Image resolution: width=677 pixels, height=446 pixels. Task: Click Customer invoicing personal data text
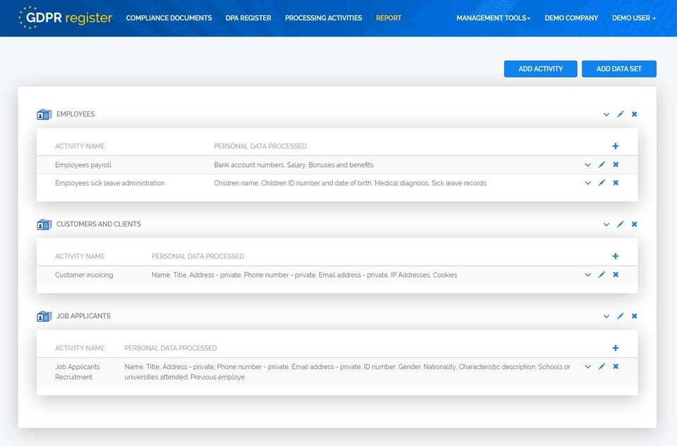coord(305,275)
